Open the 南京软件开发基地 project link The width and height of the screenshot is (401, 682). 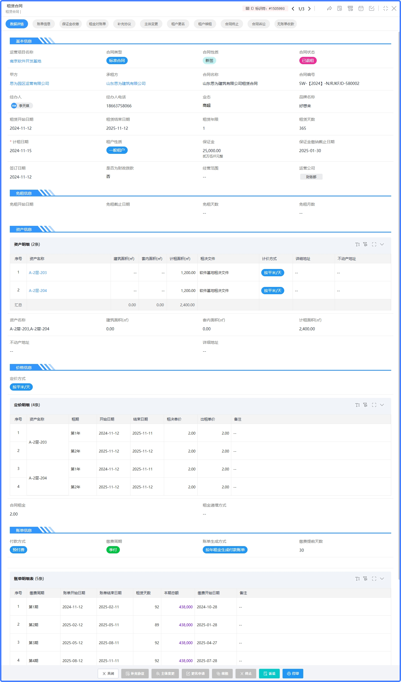point(25,61)
